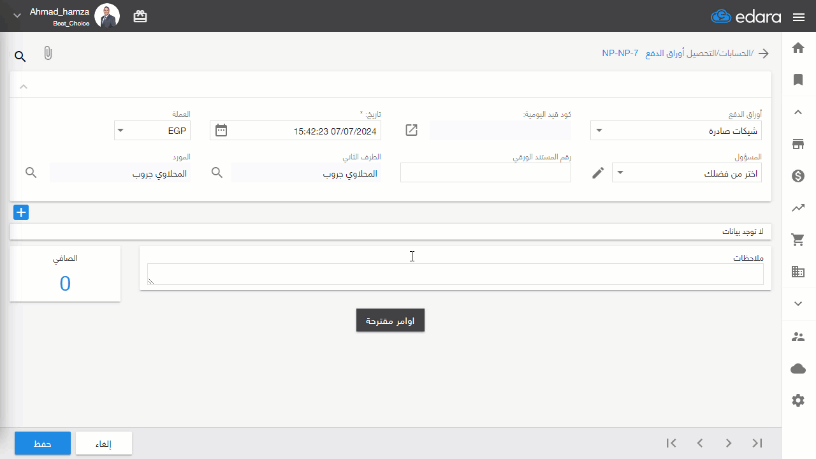Expand the Ahmad_hamza user menu arrow

click(17, 15)
